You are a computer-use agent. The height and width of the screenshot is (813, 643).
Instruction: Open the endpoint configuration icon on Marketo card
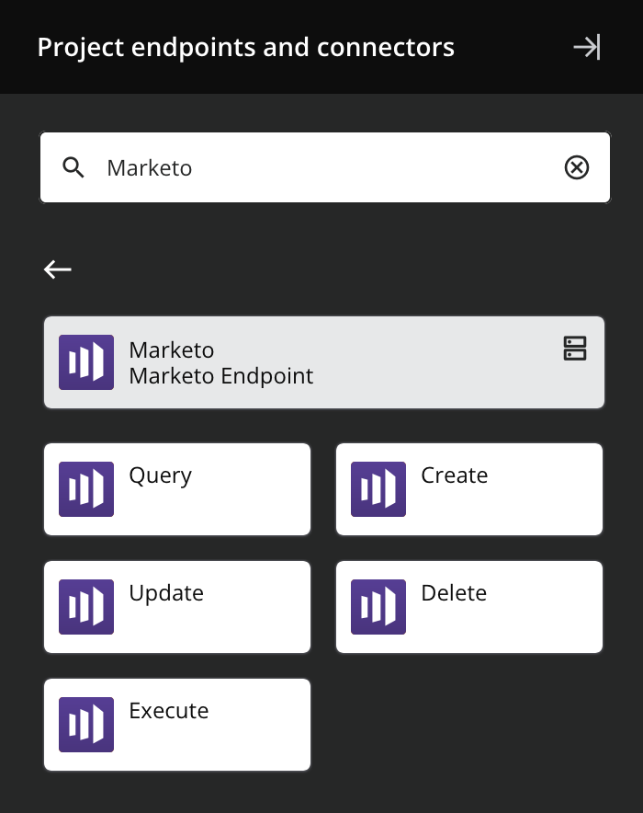[x=575, y=349]
